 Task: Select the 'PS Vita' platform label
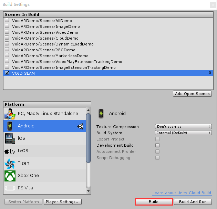[x=25, y=188]
